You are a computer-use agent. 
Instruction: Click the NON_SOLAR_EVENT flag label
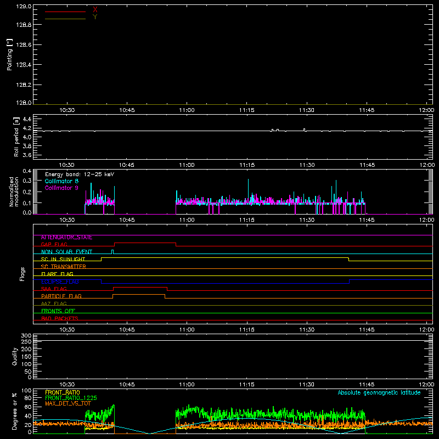click(66, 252)
